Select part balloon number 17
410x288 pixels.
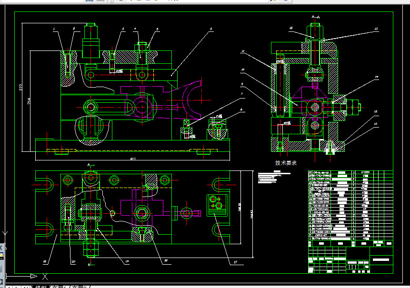[235, 262]
